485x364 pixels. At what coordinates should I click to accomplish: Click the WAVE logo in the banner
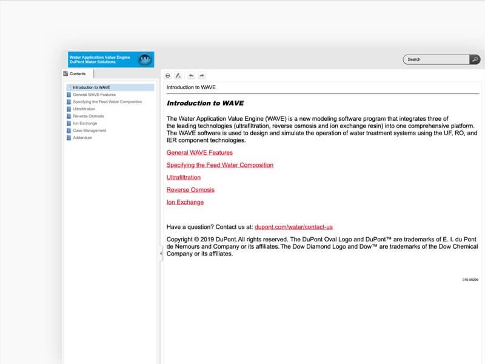tap(145, 59)
